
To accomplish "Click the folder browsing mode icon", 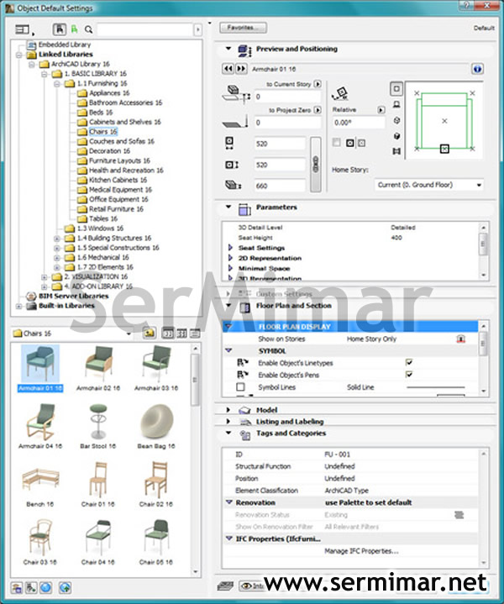I will click(60, 29).
